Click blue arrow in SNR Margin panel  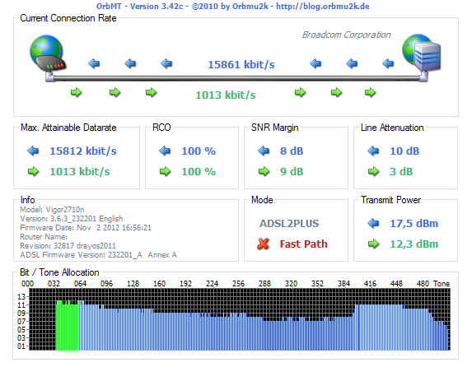click(x=264, y=151)
